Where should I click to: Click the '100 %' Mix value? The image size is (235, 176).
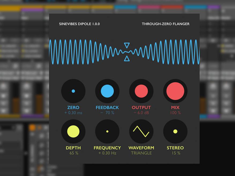pyautogui.click(x=175, y=113)
